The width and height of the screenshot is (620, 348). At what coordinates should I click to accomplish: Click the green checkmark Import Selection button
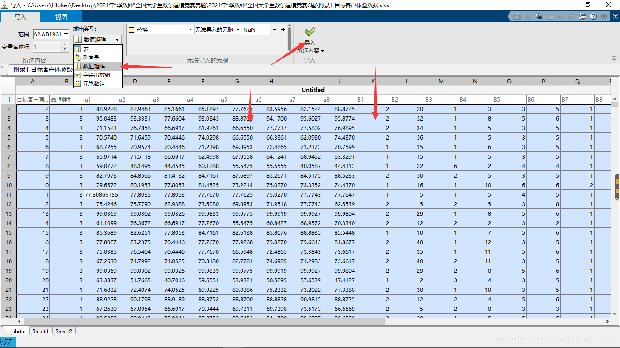click(x=310, y=32)
